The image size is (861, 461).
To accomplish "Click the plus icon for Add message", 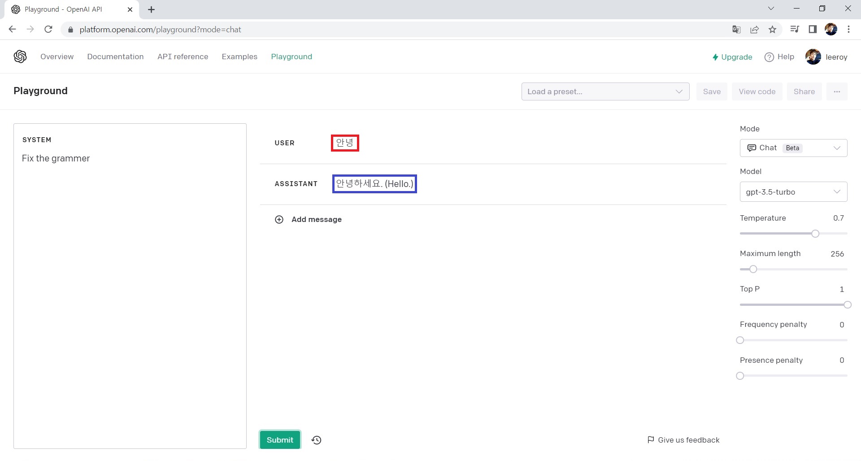I will click(279, 219).
